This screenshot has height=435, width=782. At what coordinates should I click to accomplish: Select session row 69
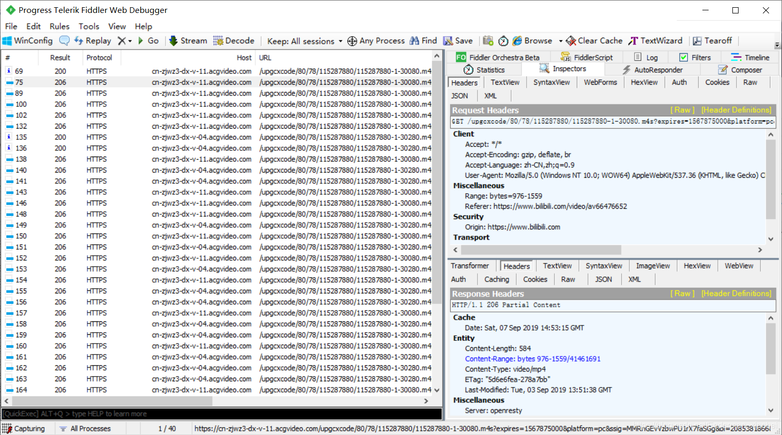point(218,71)
